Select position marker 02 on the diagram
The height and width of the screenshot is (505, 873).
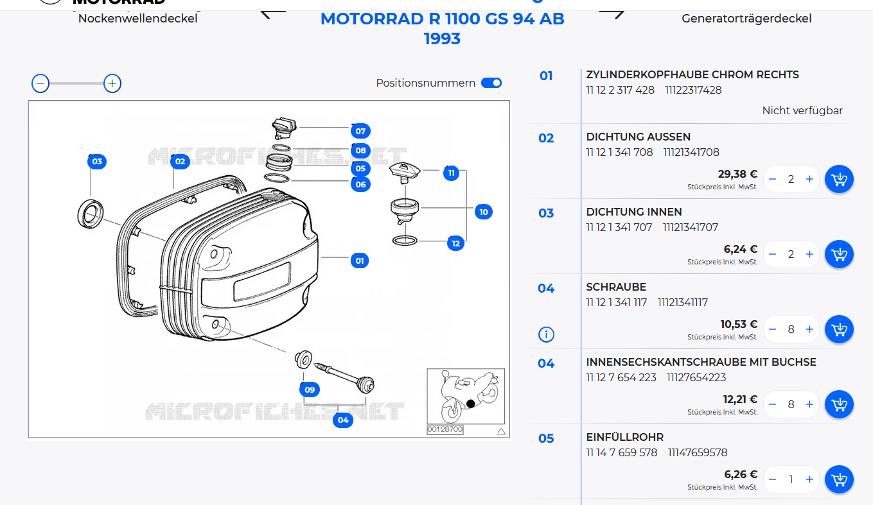180,161
